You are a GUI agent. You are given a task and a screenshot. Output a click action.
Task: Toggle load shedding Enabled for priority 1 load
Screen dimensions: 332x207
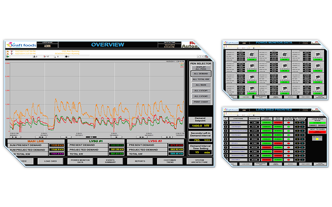[x=267, y=123]
